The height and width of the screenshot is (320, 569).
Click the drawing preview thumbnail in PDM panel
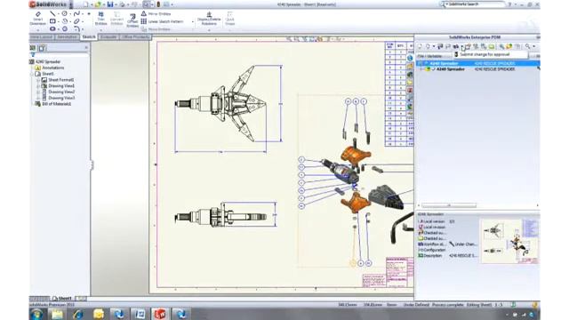point(509,241)
